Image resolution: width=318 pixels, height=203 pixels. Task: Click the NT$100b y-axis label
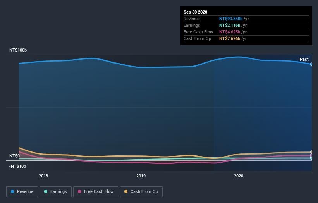click(18, 50)
